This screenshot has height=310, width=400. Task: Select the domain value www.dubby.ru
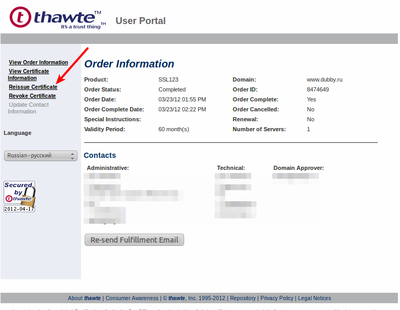pyautogui.click(x=325, y=79)
